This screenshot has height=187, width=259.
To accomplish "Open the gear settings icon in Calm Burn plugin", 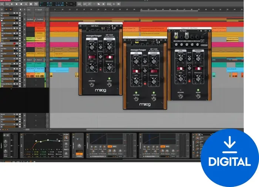I will pos(121,26).
